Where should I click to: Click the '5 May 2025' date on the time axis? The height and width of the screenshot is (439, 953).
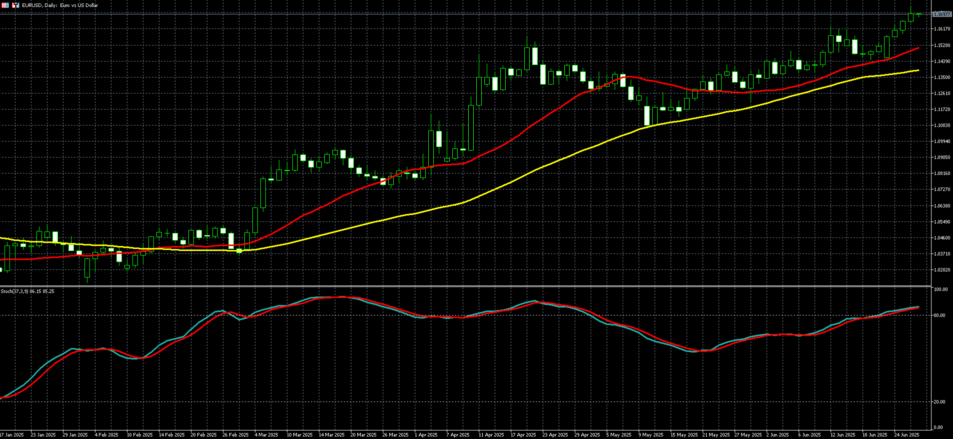click(x=619, y=435)
